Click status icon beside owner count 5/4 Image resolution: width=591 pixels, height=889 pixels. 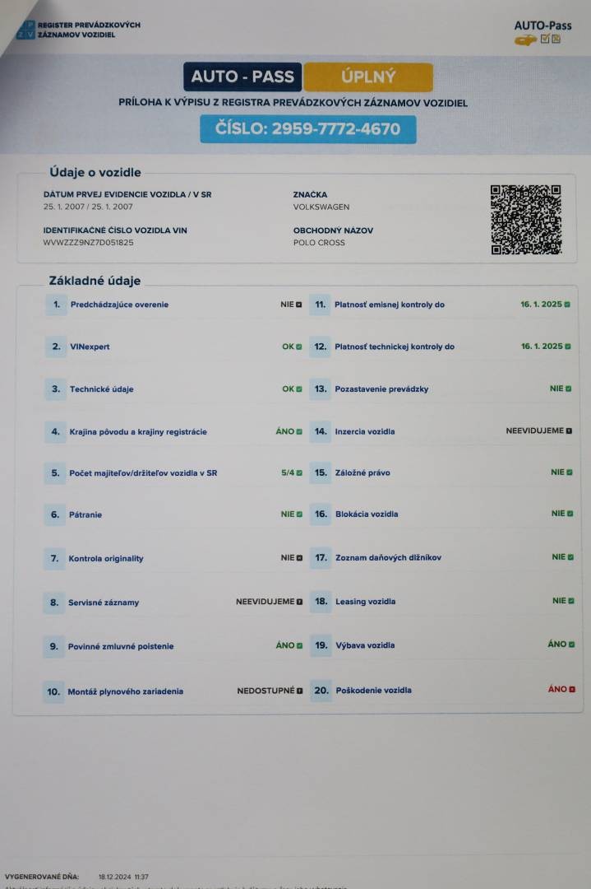(x=299, y=472)
